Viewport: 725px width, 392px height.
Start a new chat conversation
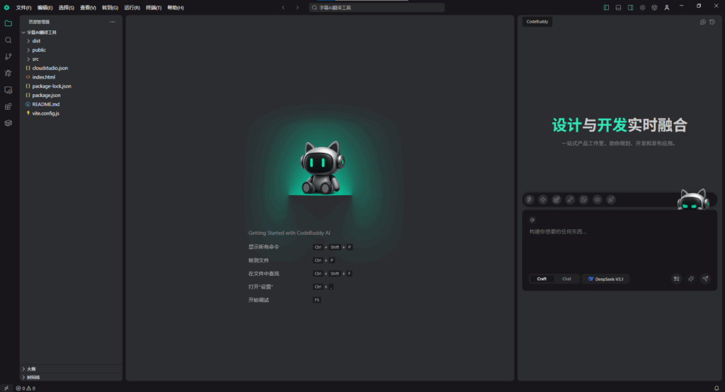coord(702,22)
